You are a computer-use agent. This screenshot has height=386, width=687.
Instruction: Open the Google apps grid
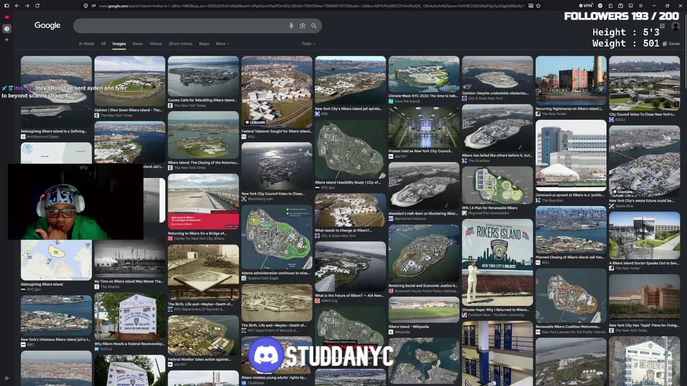click(662, 26)
